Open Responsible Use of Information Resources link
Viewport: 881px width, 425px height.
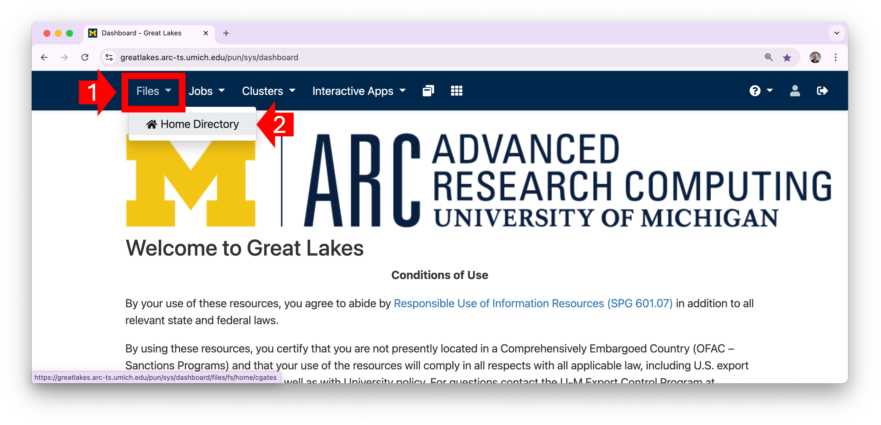533,303
